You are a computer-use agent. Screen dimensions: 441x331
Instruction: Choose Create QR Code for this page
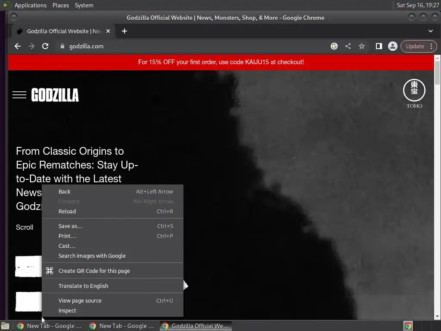pyautogui.click(x=112, y=271)
